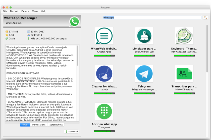Select the About tab

tap(25, 125)
